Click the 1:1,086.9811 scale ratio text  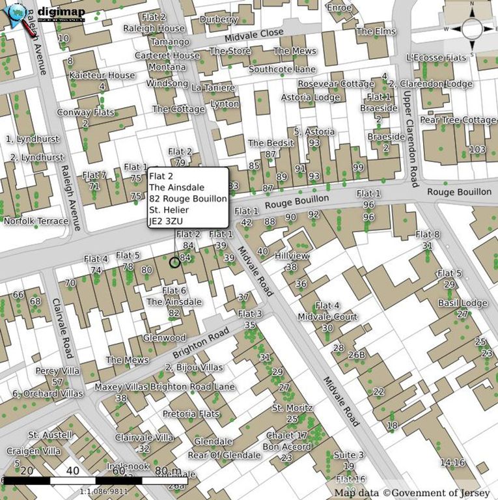[x=104, y=492]
